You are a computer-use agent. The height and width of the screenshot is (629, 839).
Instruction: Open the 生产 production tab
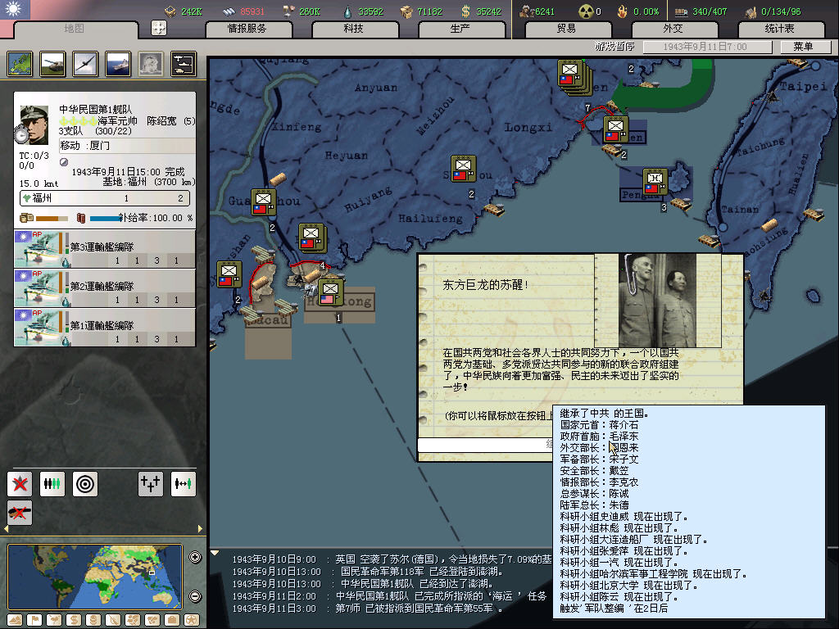click(x=460, y=29)
